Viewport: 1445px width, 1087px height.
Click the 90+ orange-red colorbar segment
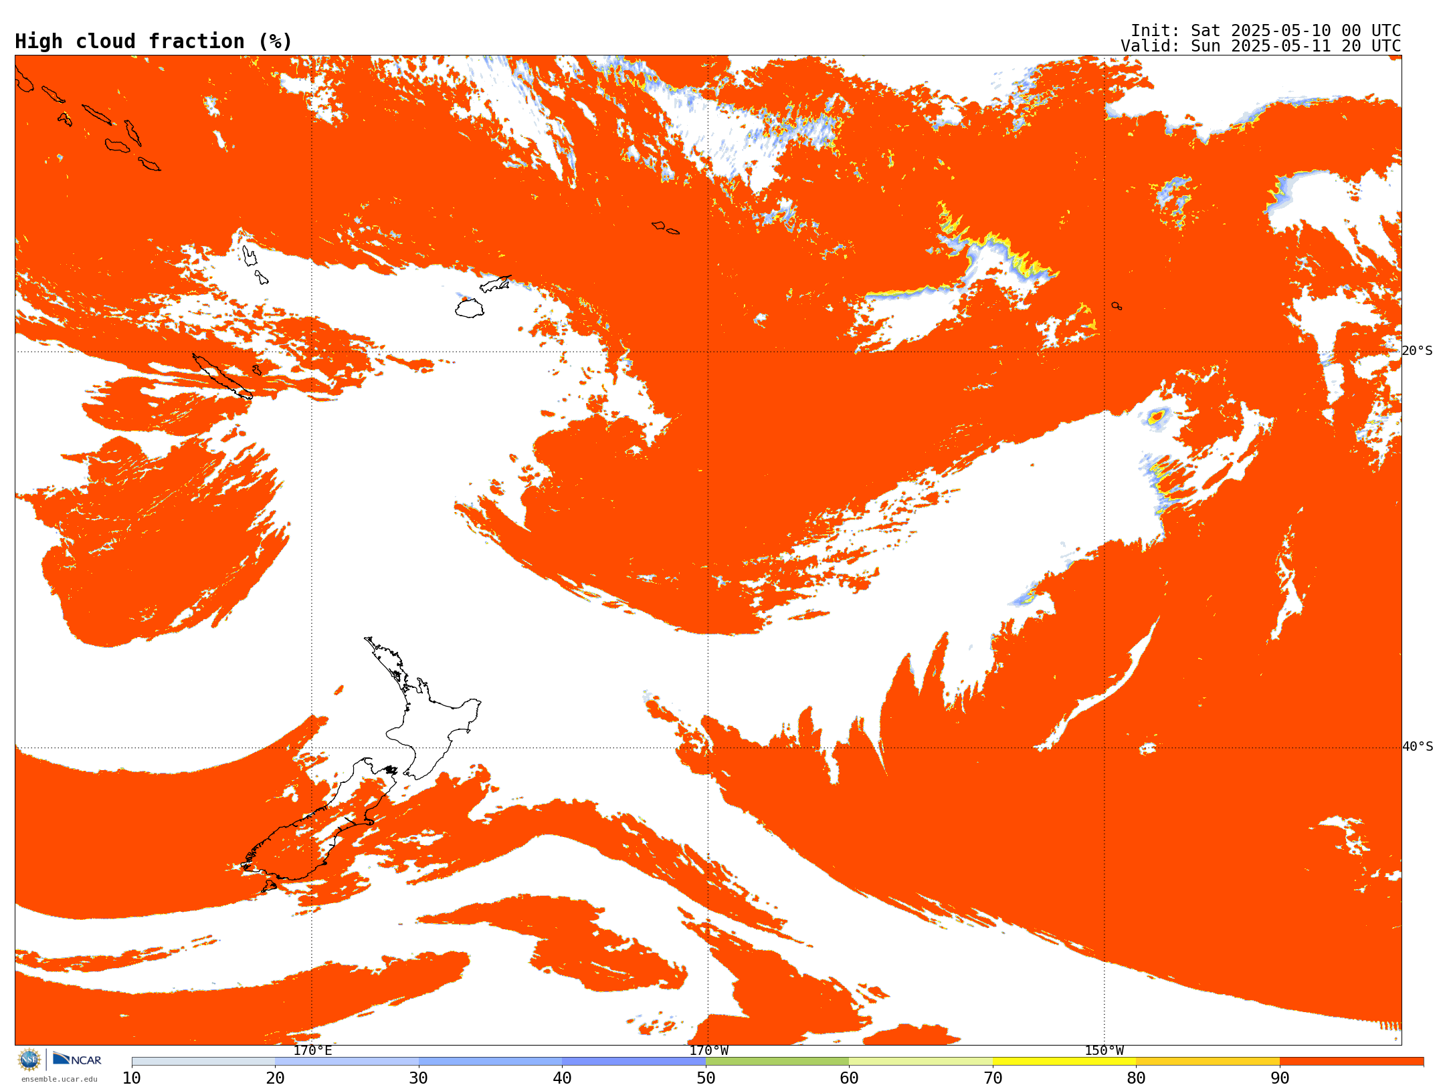tap(1351, 1062)
